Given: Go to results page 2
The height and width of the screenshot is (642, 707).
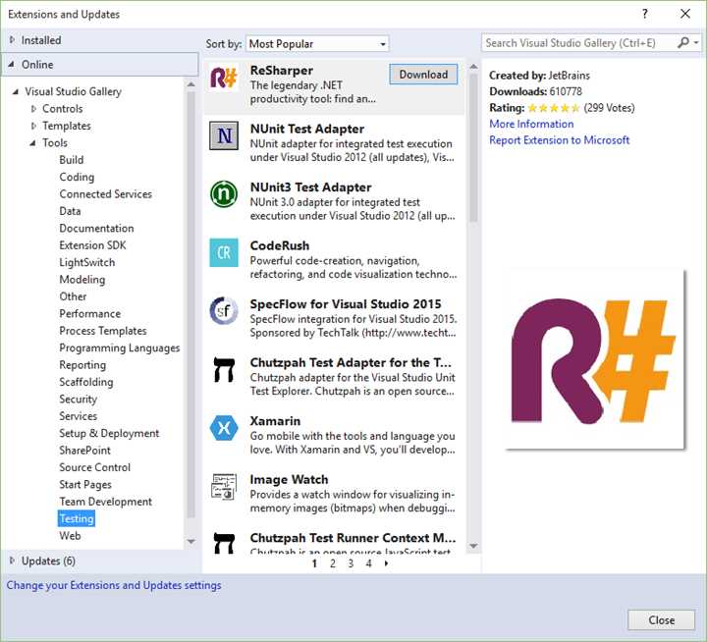Looking at the screenshot, I should (333, 563).
